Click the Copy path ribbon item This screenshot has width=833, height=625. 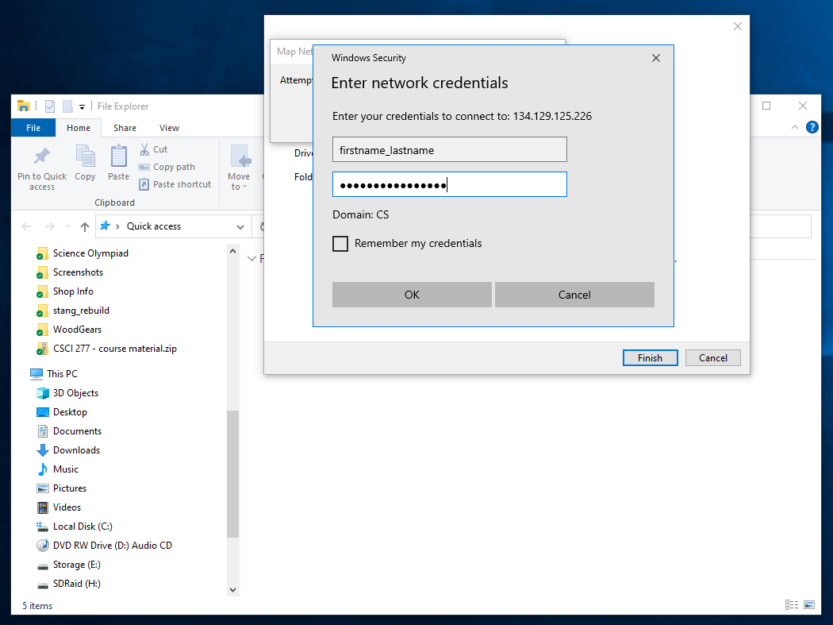167,167
